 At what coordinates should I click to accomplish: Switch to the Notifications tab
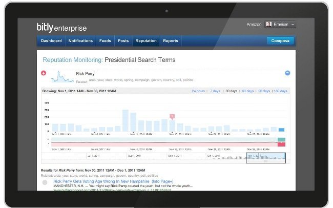tap(81, 41)
